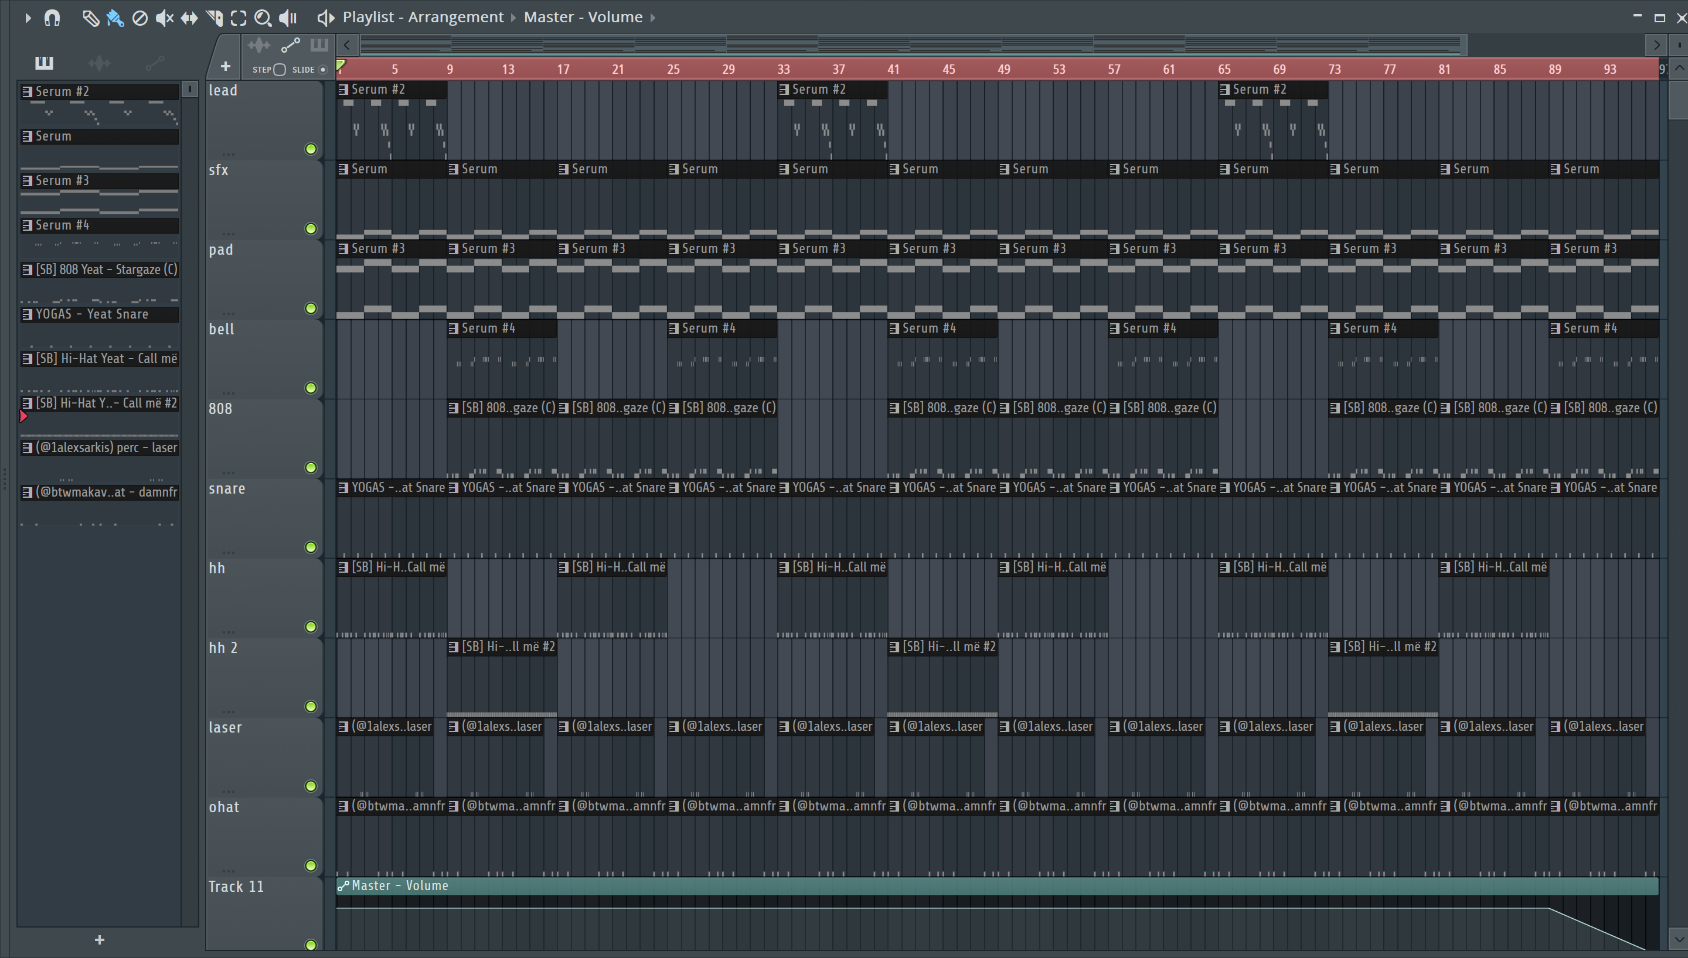Show audio clips in picker panel

coord(100,63)
